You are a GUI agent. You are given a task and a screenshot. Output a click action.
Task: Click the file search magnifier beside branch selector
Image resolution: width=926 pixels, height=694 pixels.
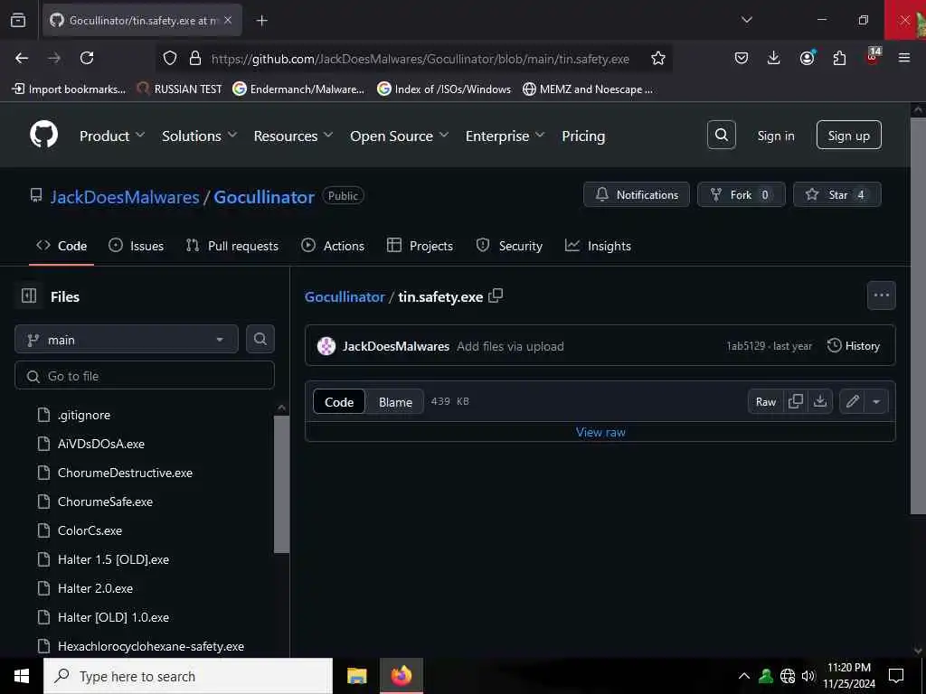[x=260, y=340]
